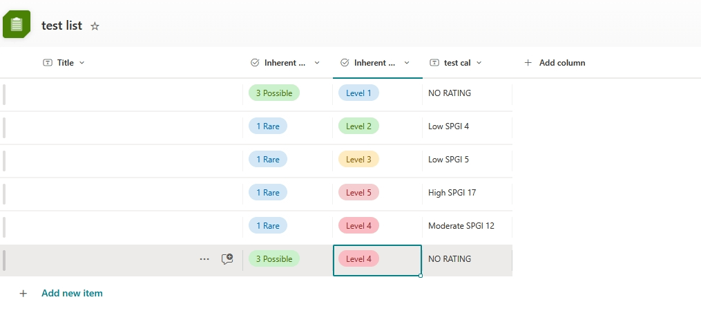Expand the test cal column dropdown chevron
This screenshot has width=701, height=313.
[x=479, y=63]
